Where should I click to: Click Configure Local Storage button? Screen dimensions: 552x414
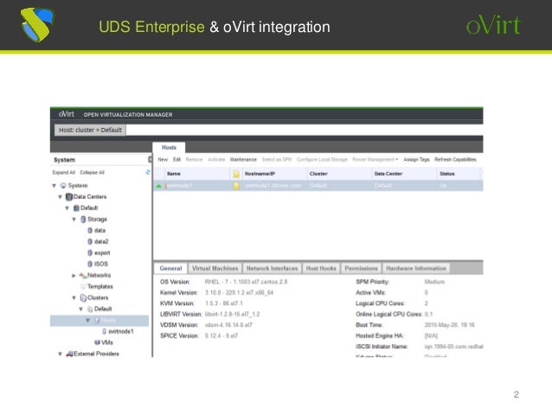pyautogui.click(x=322, y=159)
